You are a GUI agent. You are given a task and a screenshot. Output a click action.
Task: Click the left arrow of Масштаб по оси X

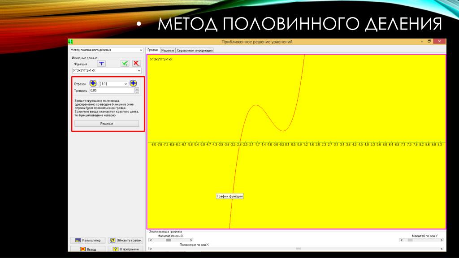click(151, 240)
